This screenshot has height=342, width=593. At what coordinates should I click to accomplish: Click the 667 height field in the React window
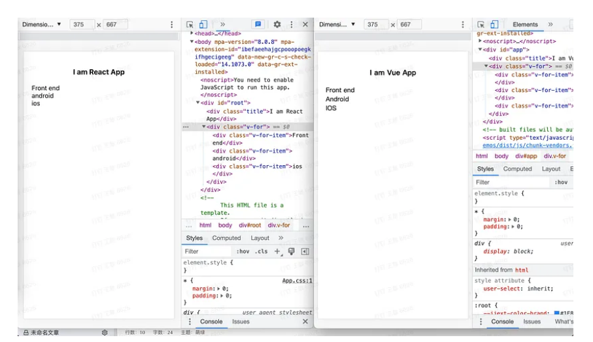point(115,25)
